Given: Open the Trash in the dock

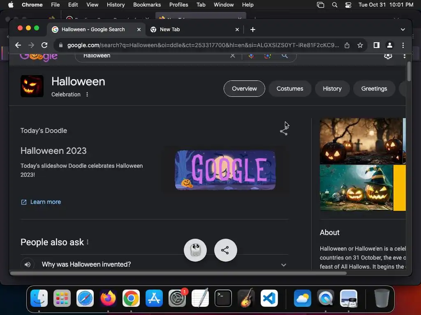Looking at the screenshot, I should tap(382, 298).
